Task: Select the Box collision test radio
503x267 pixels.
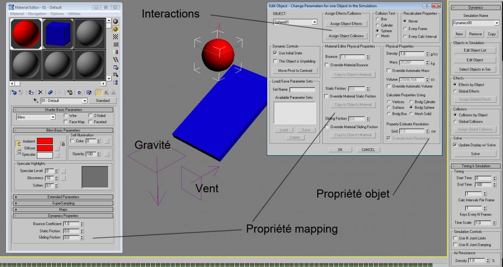Action: [x=378, y=19]
